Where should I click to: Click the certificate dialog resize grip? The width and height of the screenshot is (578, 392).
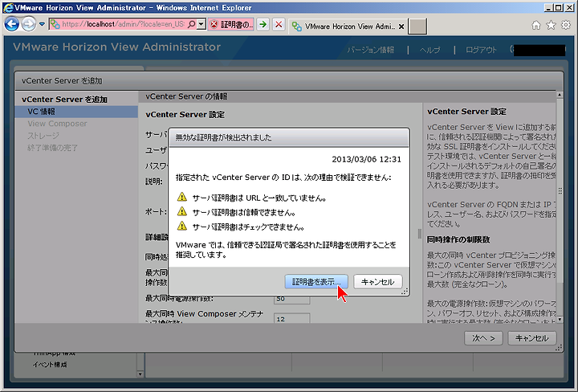(x=405, y=292)
